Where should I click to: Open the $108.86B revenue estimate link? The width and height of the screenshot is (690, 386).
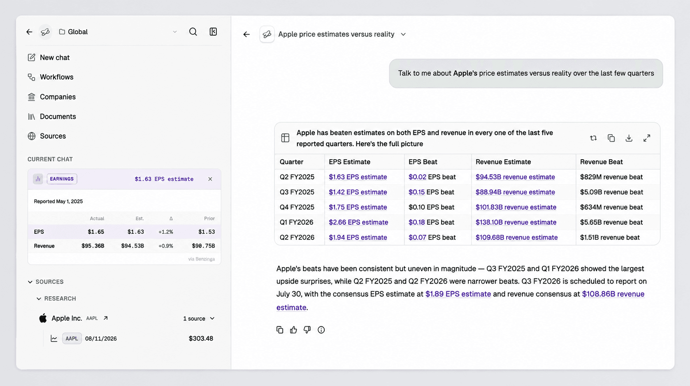(613, 294)
